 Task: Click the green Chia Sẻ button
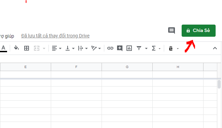pyautogui.click(x=198, y=31)
